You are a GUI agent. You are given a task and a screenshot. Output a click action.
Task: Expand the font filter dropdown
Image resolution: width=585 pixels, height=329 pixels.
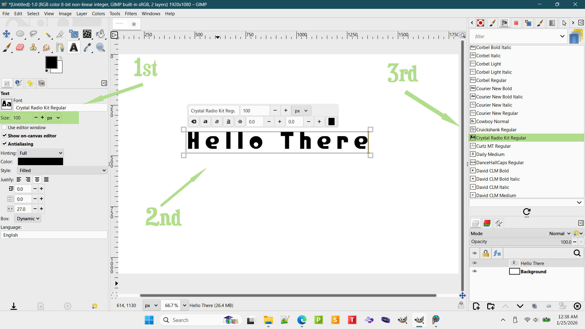pyautogui.click(x=562, y=36)
